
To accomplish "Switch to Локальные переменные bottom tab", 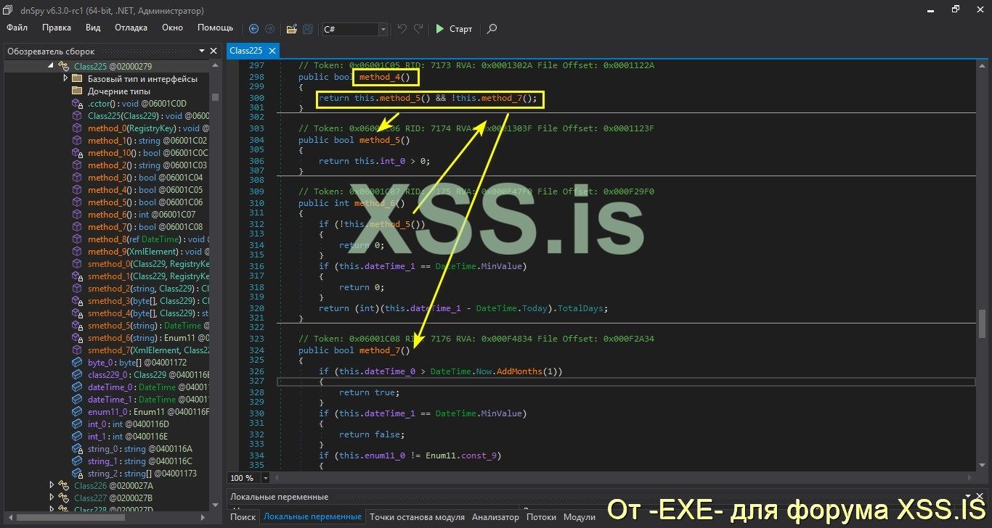I will [x=312, y=517].
